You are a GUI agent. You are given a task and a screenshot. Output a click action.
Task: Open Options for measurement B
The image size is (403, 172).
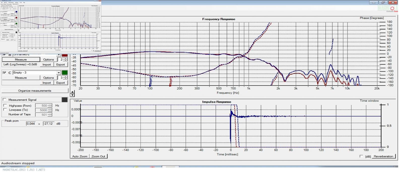click(x=48, y=59)
